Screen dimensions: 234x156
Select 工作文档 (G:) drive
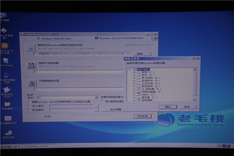coord(151,83)
